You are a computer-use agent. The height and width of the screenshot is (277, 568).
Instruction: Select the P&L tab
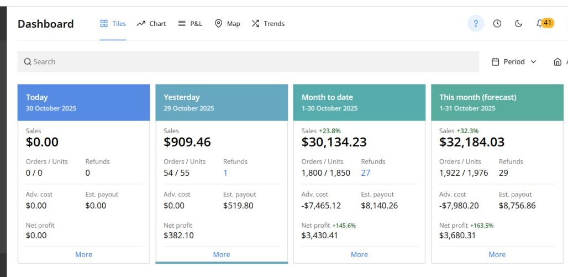(x=190, y=24)
